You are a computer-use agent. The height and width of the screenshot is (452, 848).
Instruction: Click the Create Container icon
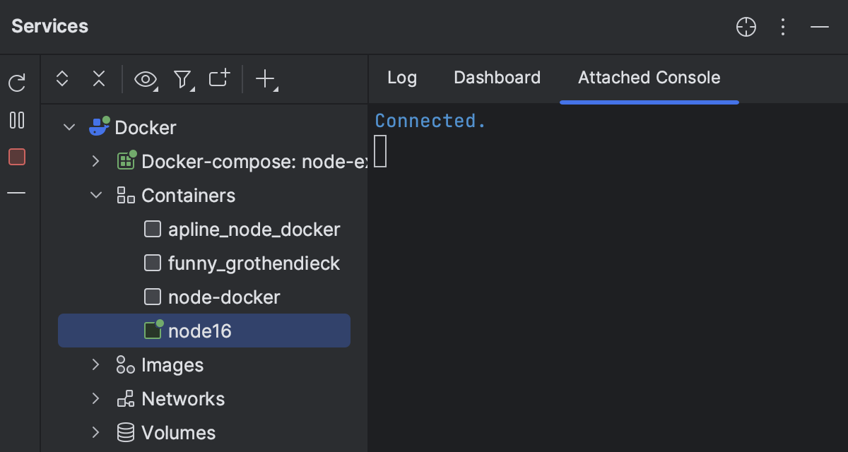[219, 80]
